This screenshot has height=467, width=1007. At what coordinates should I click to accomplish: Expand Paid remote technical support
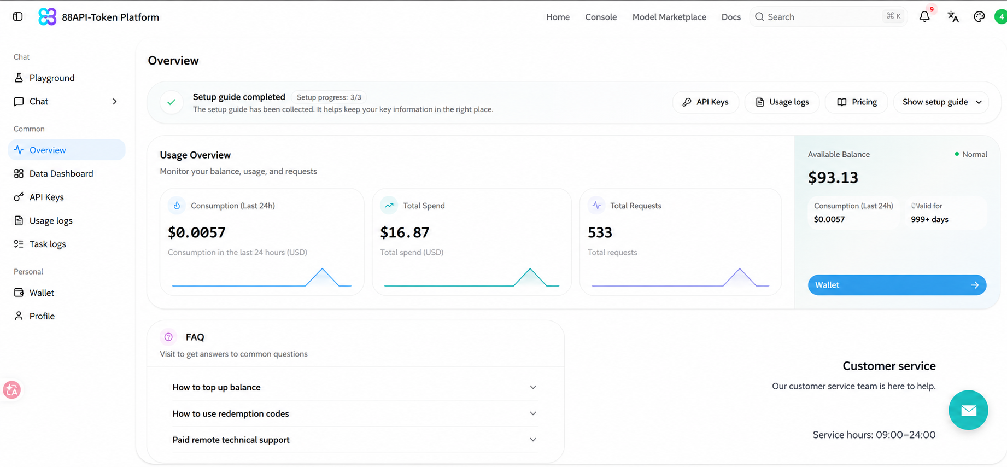355,440
